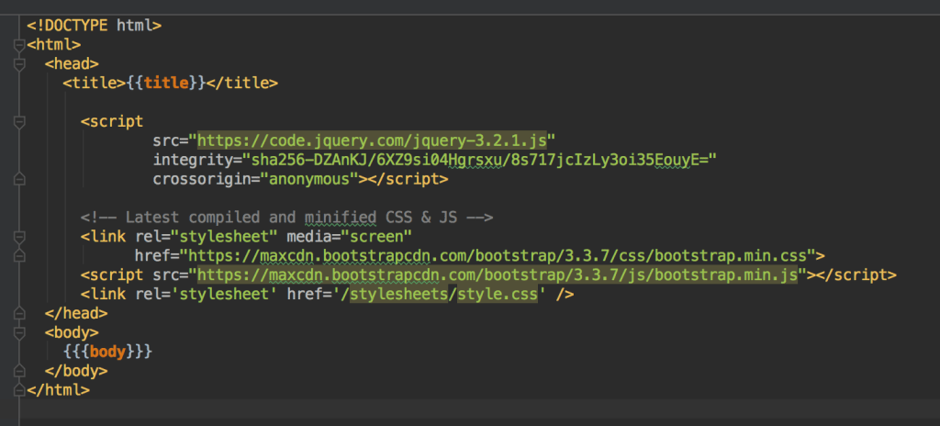The height and width of the screenshot is (426, 940).
Task: Click the rel='stylesheet' attribute in single quotes
Action: 207,294
